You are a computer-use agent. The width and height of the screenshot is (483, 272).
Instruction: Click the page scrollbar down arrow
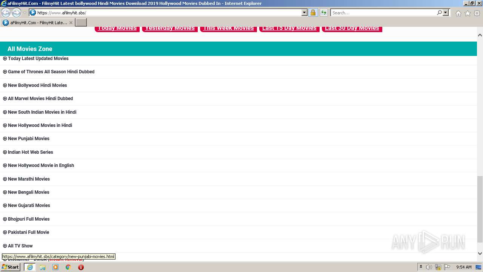click(x=480, y=253)
